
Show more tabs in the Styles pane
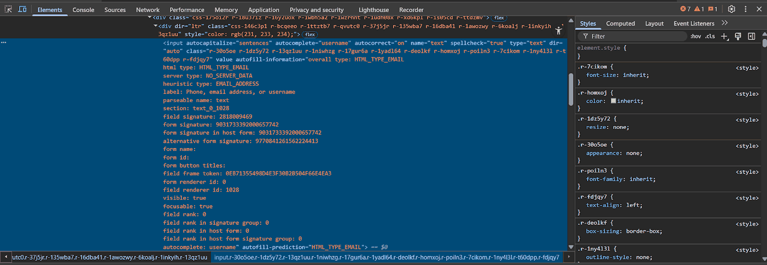[x=725, y=23]
